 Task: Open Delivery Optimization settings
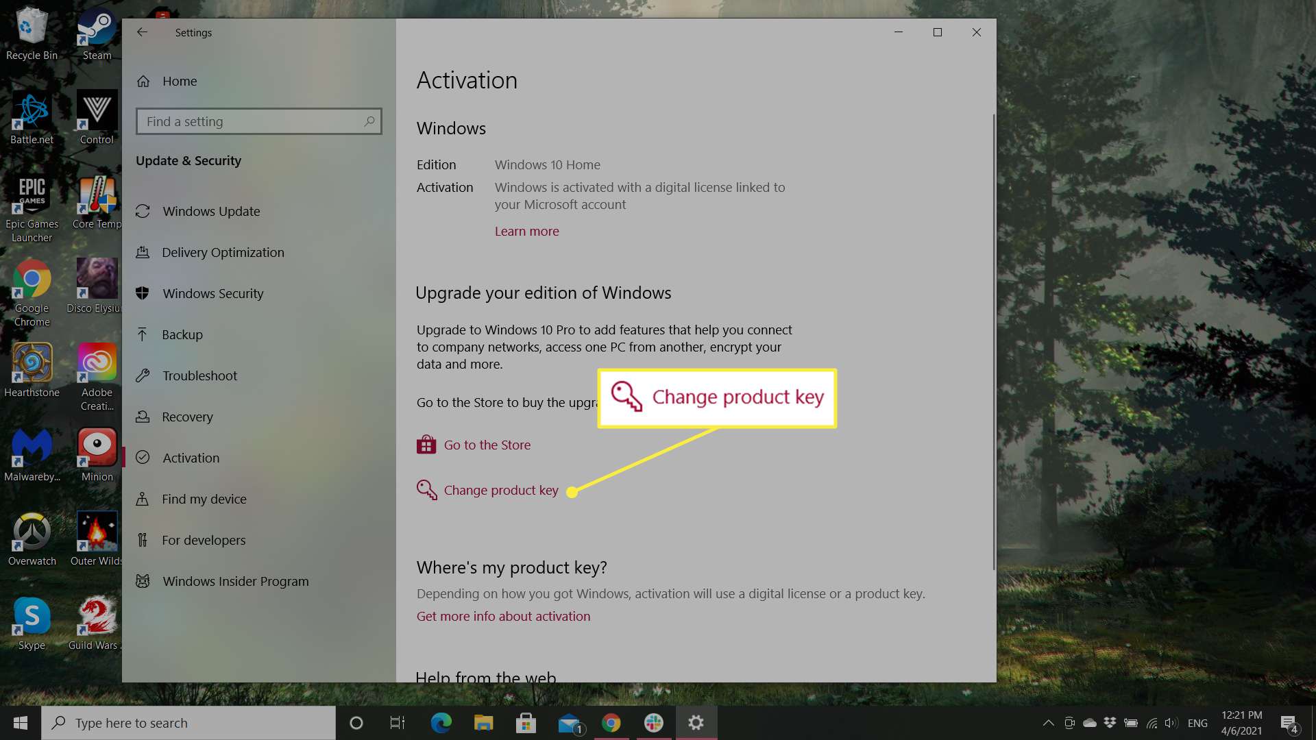[222, 252]
